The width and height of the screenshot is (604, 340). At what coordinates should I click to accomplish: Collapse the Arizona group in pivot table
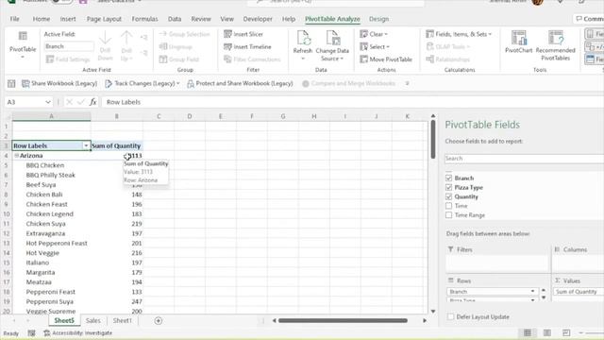16,155
